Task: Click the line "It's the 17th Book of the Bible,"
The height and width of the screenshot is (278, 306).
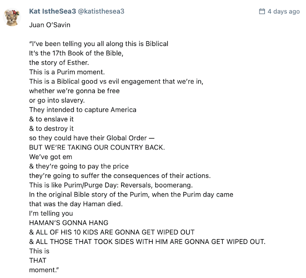Action: 76,53
